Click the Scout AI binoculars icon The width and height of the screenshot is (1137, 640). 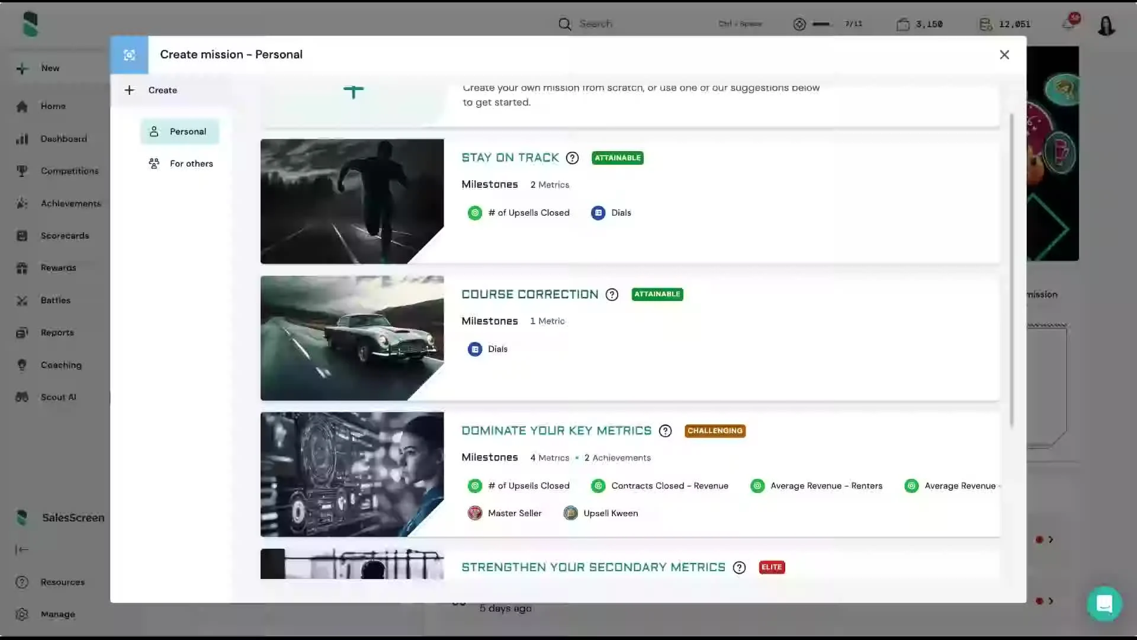click(23, 397)
